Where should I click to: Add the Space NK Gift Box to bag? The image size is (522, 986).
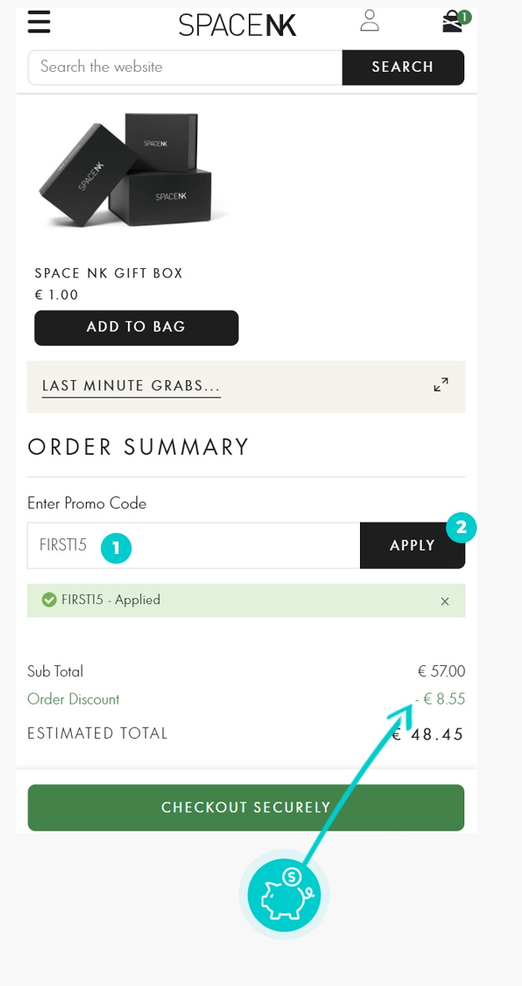[x=136, y=328]
